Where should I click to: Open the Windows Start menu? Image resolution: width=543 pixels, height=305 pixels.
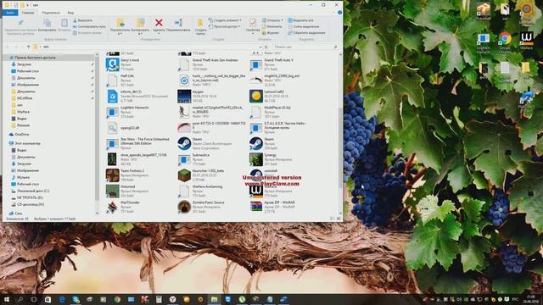click(6, 299)
